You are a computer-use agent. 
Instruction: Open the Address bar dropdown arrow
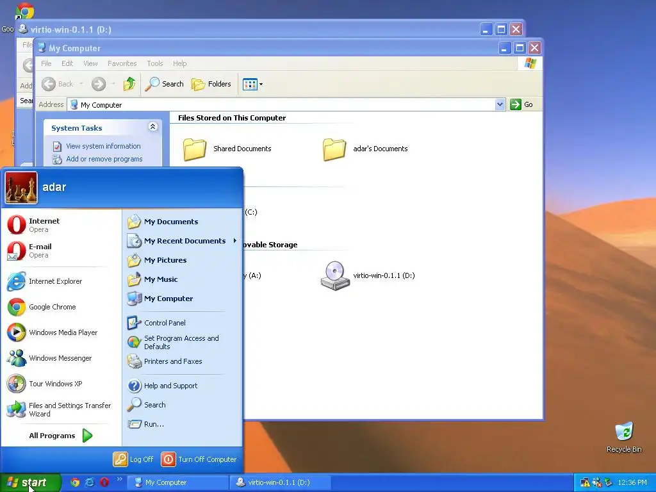(x=500, y=104)
